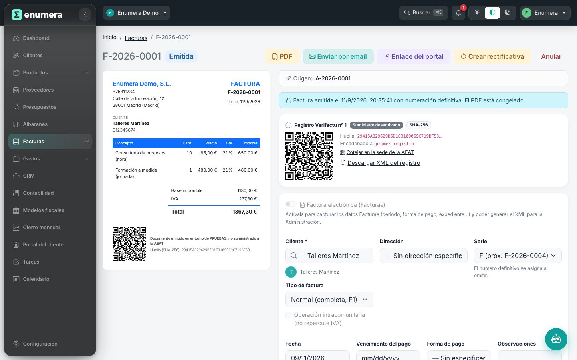Open origin document A-2026-0001 link

point(333,78)
